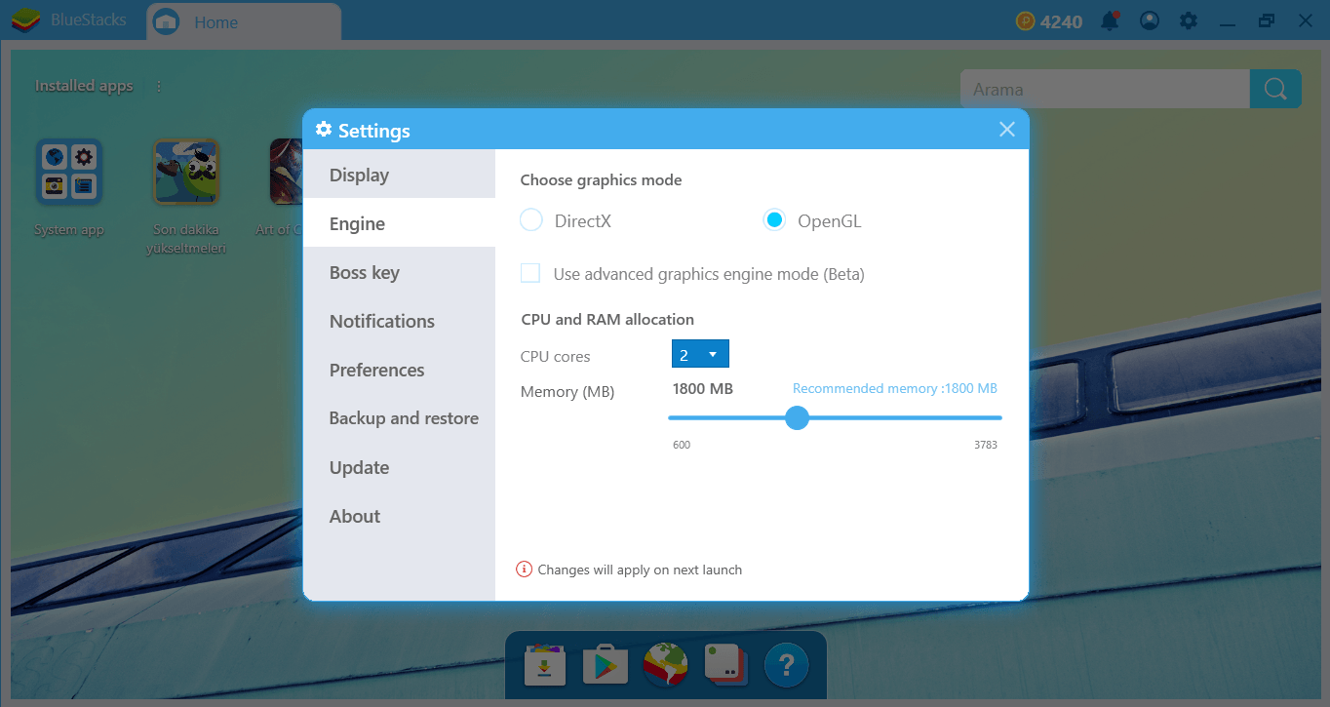Open the App Center download dock icon
This screenshot has width=1330, height=707.
pos(545,665)
